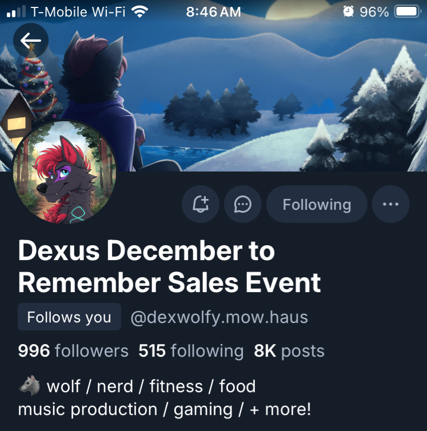427x431 pixels.
Task: View the 515 following list
Action: coord(191,351)
